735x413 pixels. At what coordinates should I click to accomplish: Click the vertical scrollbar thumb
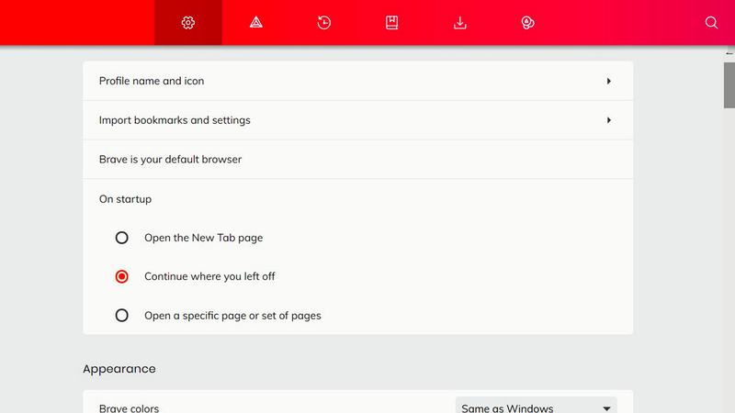click(729, 84)
